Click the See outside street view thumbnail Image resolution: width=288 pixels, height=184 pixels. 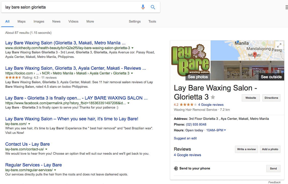247,70
